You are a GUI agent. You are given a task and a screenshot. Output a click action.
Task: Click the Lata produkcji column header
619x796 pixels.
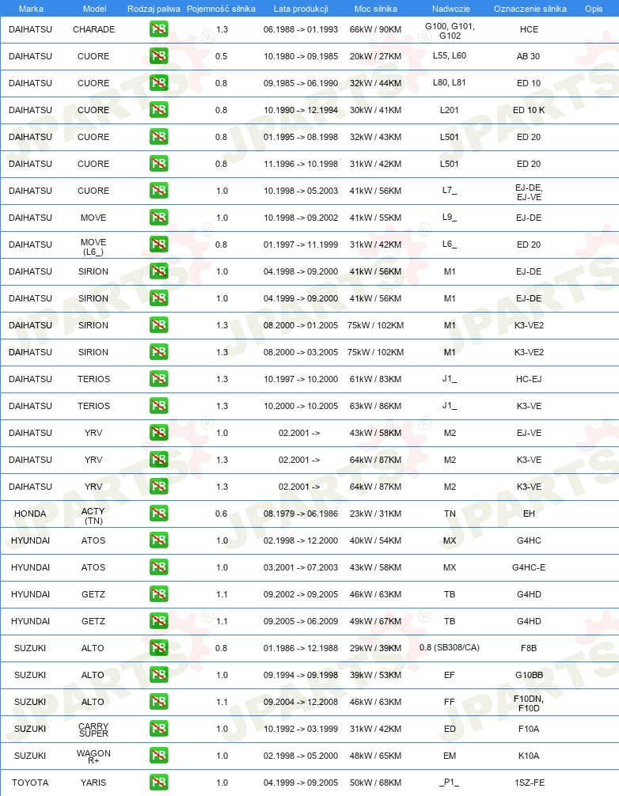[x=301, y=9]
